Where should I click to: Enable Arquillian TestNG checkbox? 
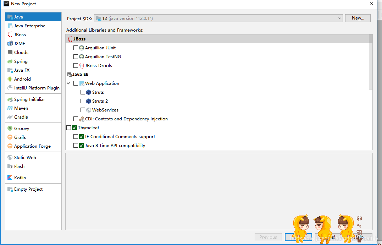coord(76,56)
